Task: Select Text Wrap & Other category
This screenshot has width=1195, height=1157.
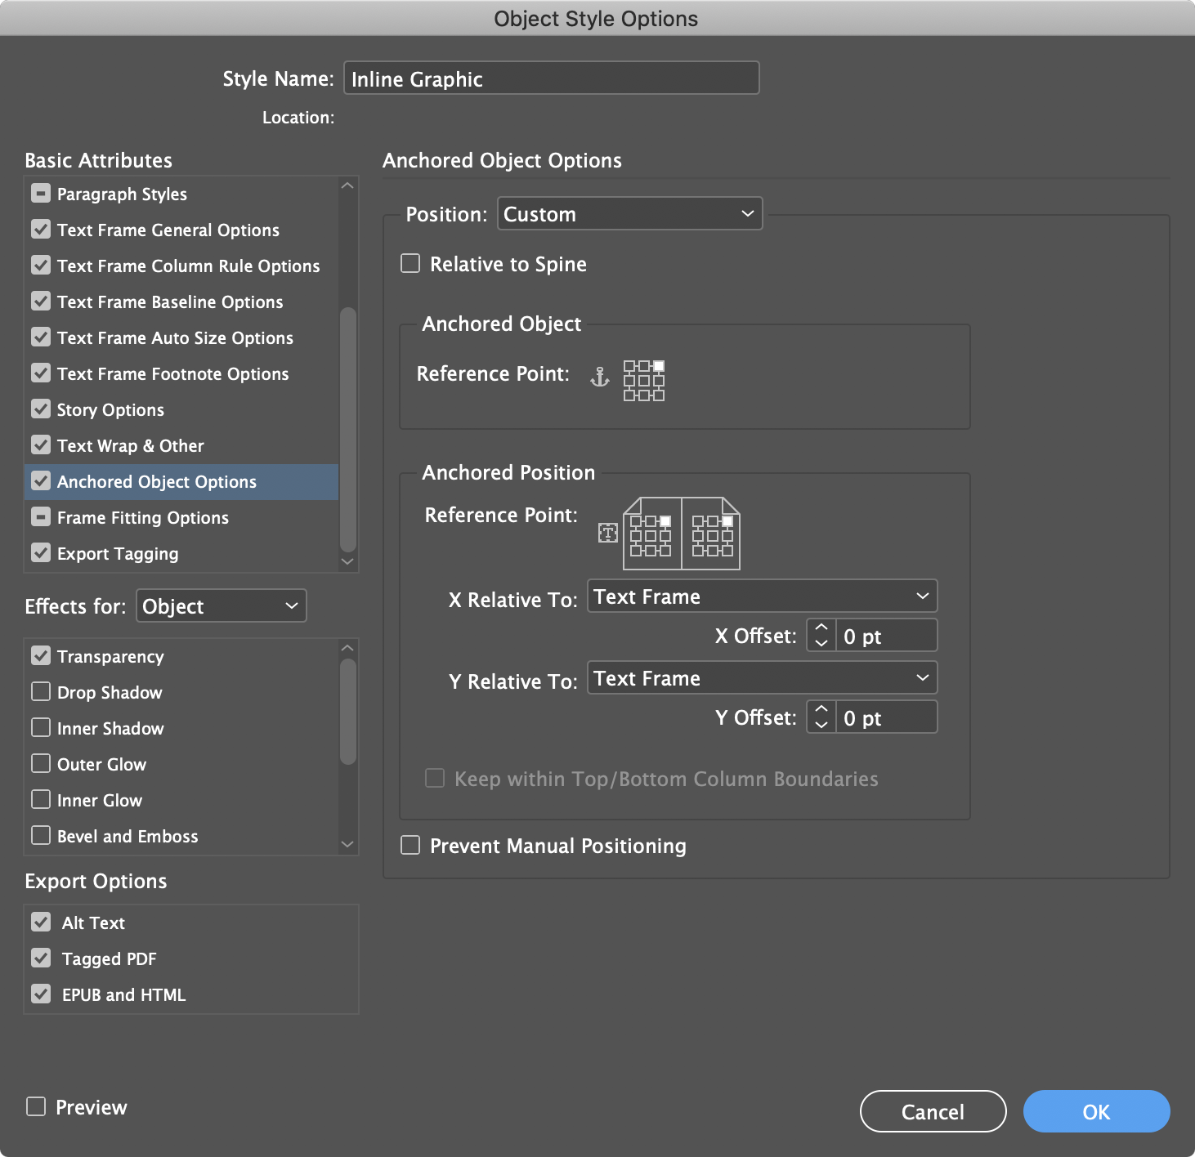Action: coord(131,446)
